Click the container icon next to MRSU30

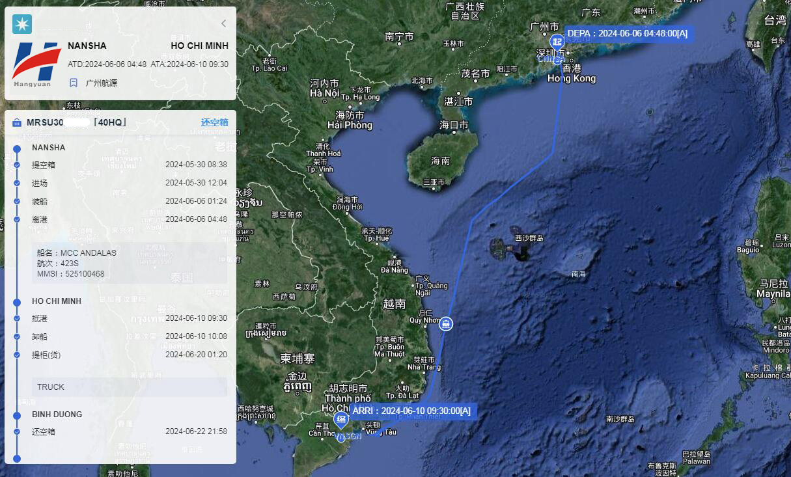coord(17,122)
